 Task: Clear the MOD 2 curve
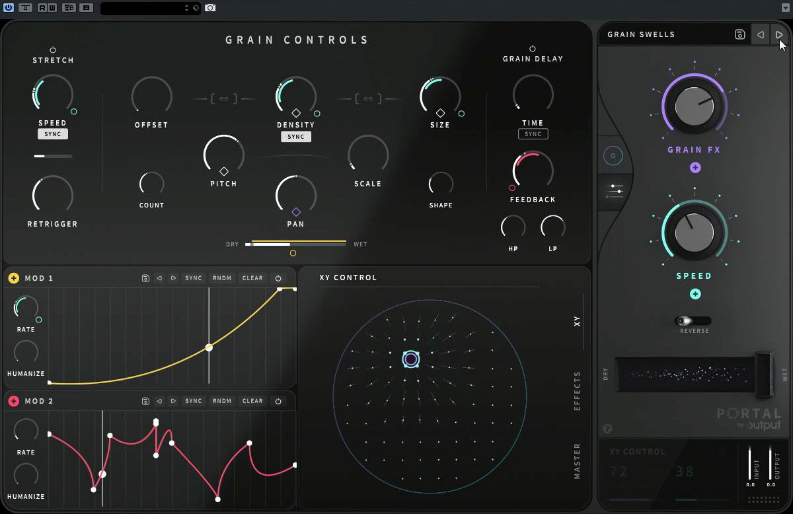pyautogui.click(x=252, y=401)
